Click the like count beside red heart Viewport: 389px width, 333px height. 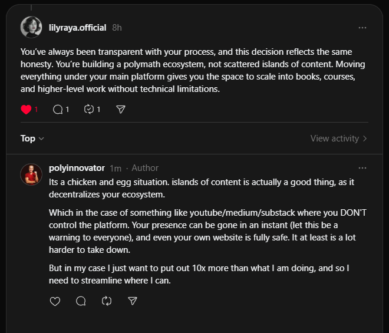pyautogui.click(x=36, y=109)
